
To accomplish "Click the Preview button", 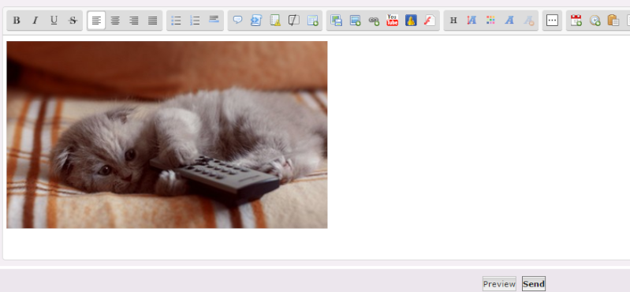I will (499, 284).
